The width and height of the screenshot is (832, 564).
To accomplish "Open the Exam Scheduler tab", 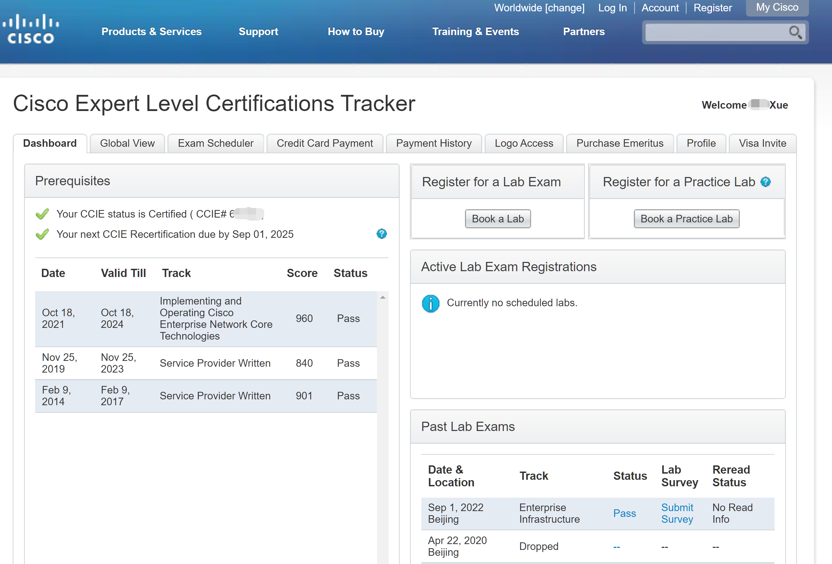I will click(x=216, y=143).
